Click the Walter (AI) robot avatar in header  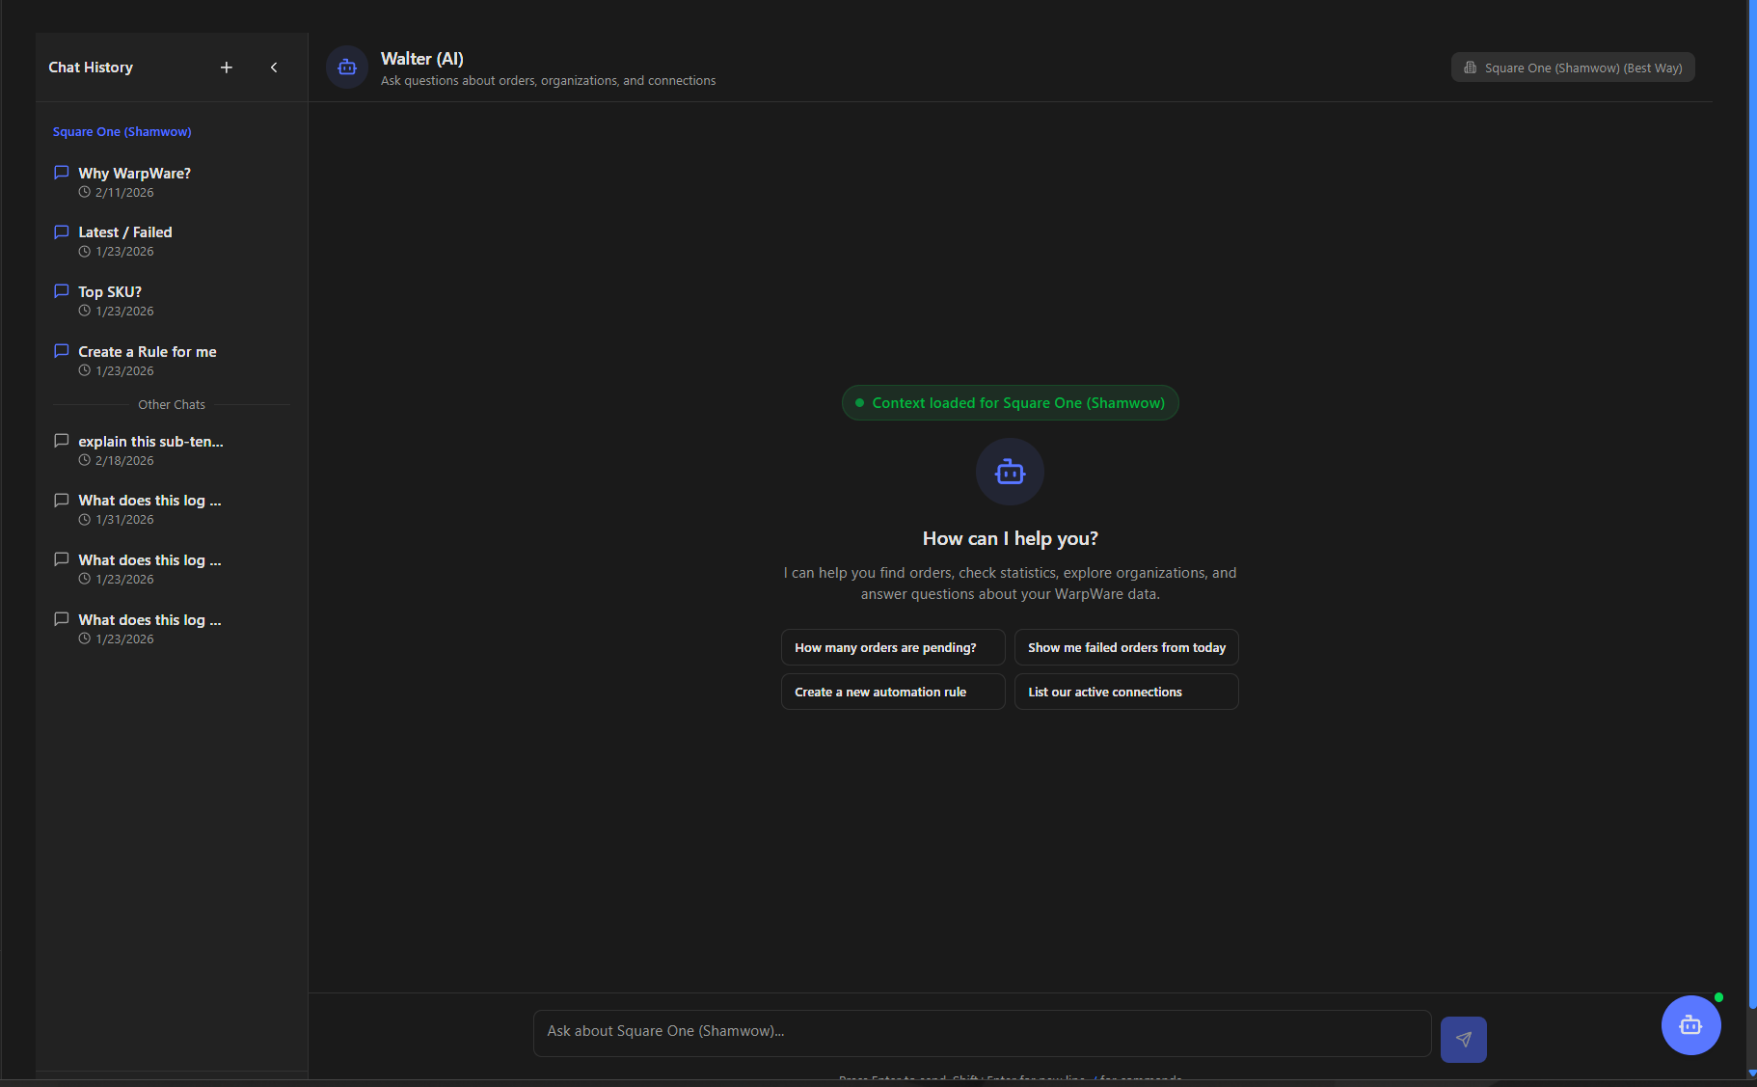347,68
